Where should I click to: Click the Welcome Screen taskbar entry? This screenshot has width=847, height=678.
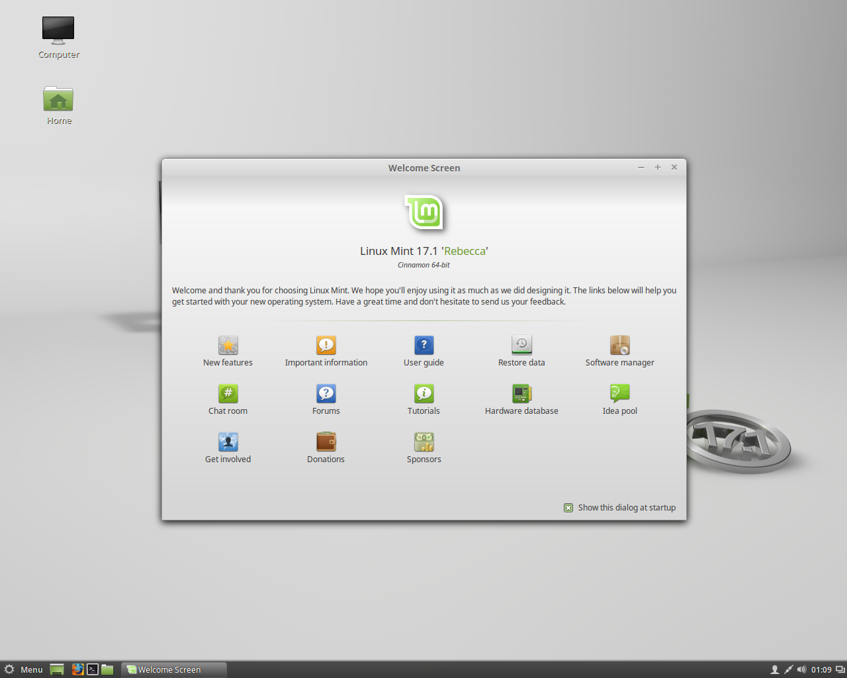(x=174, y=669)
